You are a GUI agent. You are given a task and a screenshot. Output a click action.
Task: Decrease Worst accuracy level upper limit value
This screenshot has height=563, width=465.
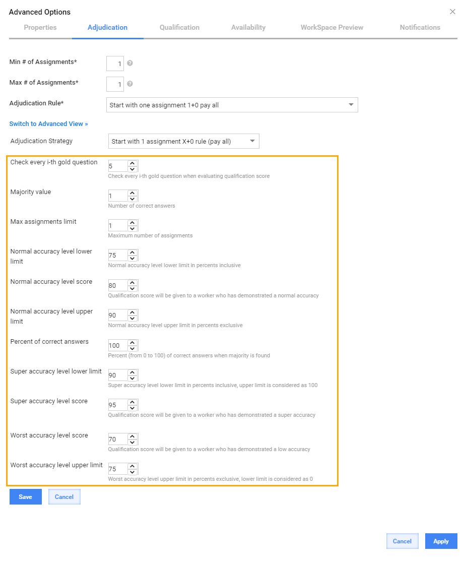[132, 472]
